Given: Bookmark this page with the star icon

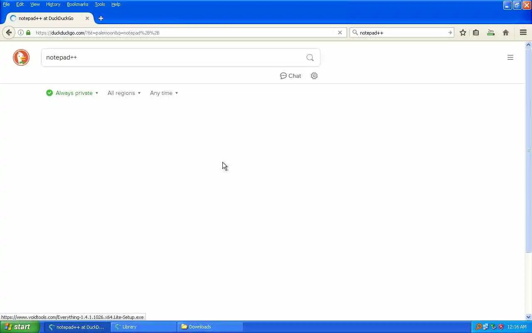Looking at the screenshot, I should tap(463, 32).
